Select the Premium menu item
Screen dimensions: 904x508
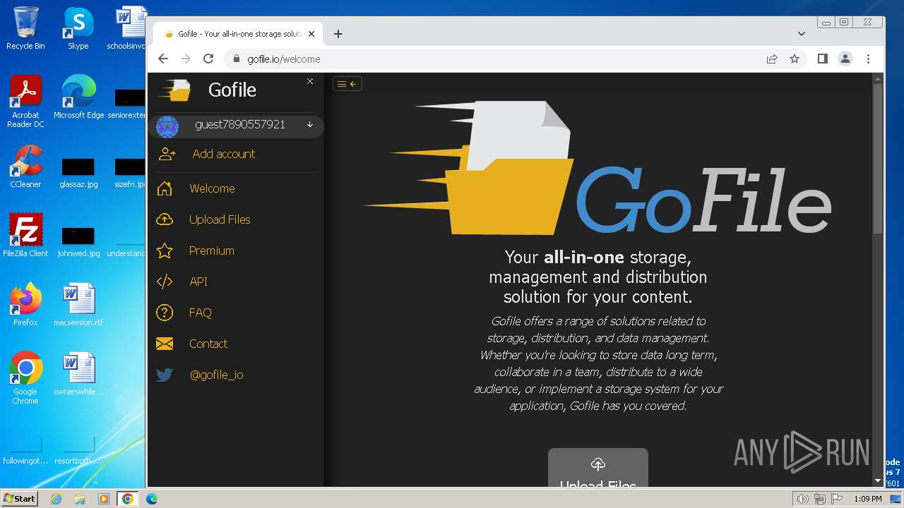pos(212,250)
